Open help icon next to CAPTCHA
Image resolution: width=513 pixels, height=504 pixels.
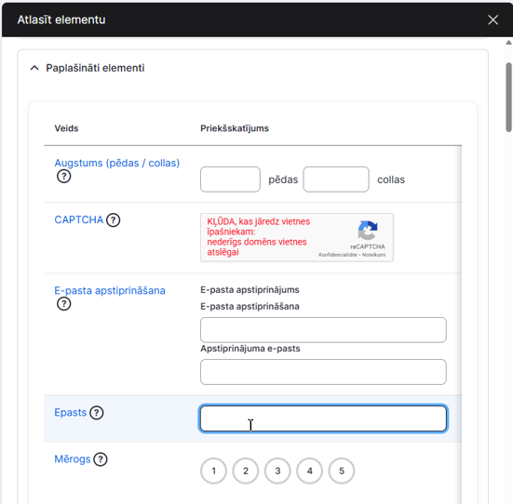(114, 220)
